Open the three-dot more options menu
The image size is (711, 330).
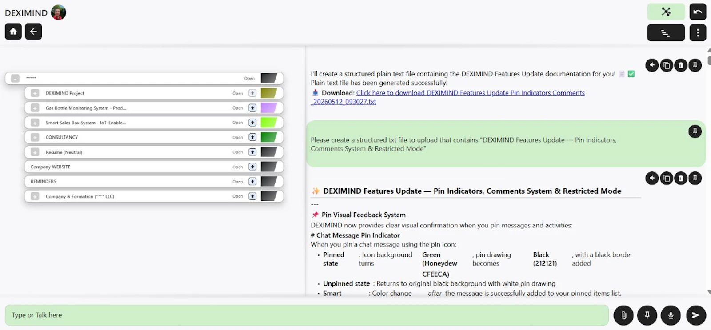point(698,33)
